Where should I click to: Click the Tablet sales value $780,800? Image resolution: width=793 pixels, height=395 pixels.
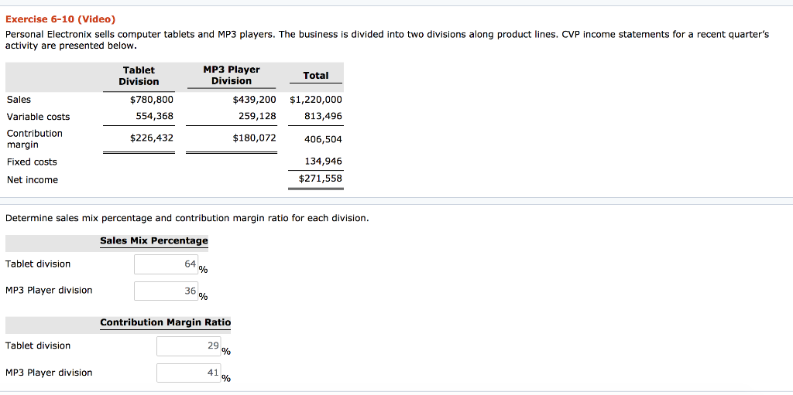point(152,100)
